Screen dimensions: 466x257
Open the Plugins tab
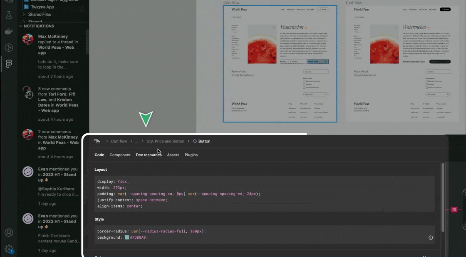point(191,155)
